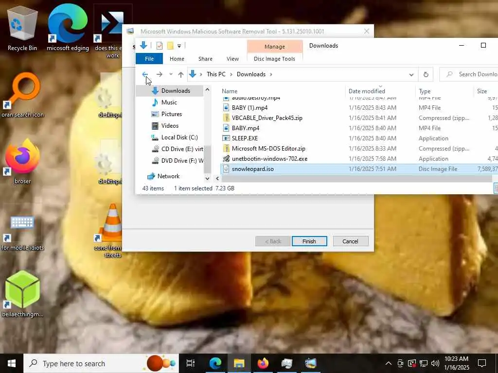Open the micosoft edging desktop shortcut

68,29
